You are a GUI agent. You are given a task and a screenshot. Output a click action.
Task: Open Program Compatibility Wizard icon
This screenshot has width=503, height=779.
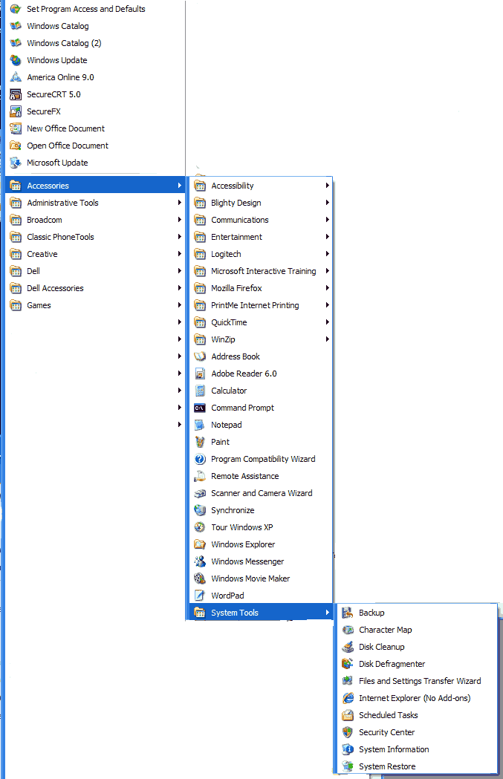click(x=200, y=459)
